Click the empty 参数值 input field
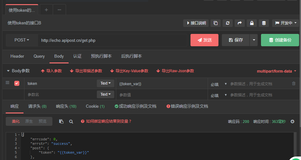 162,95
